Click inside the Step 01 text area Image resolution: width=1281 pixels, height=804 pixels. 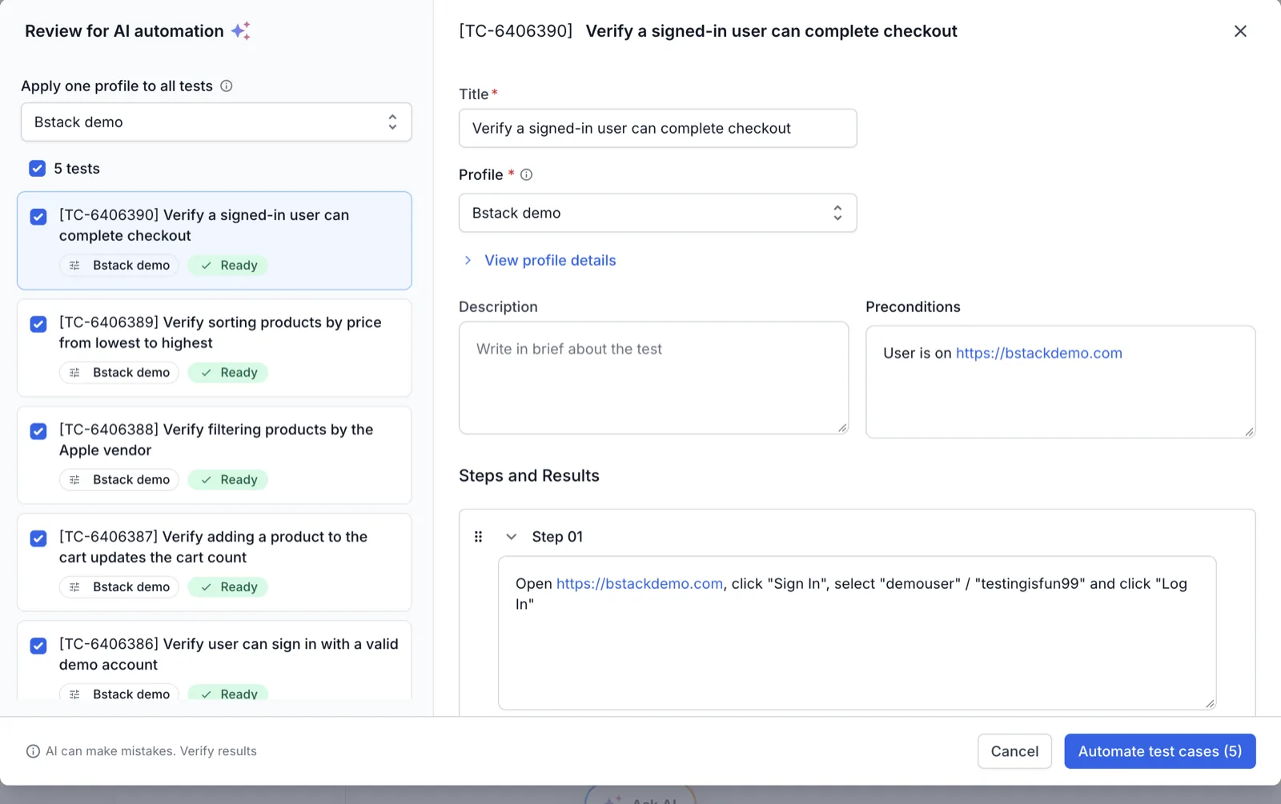click(x=857, y=633)
